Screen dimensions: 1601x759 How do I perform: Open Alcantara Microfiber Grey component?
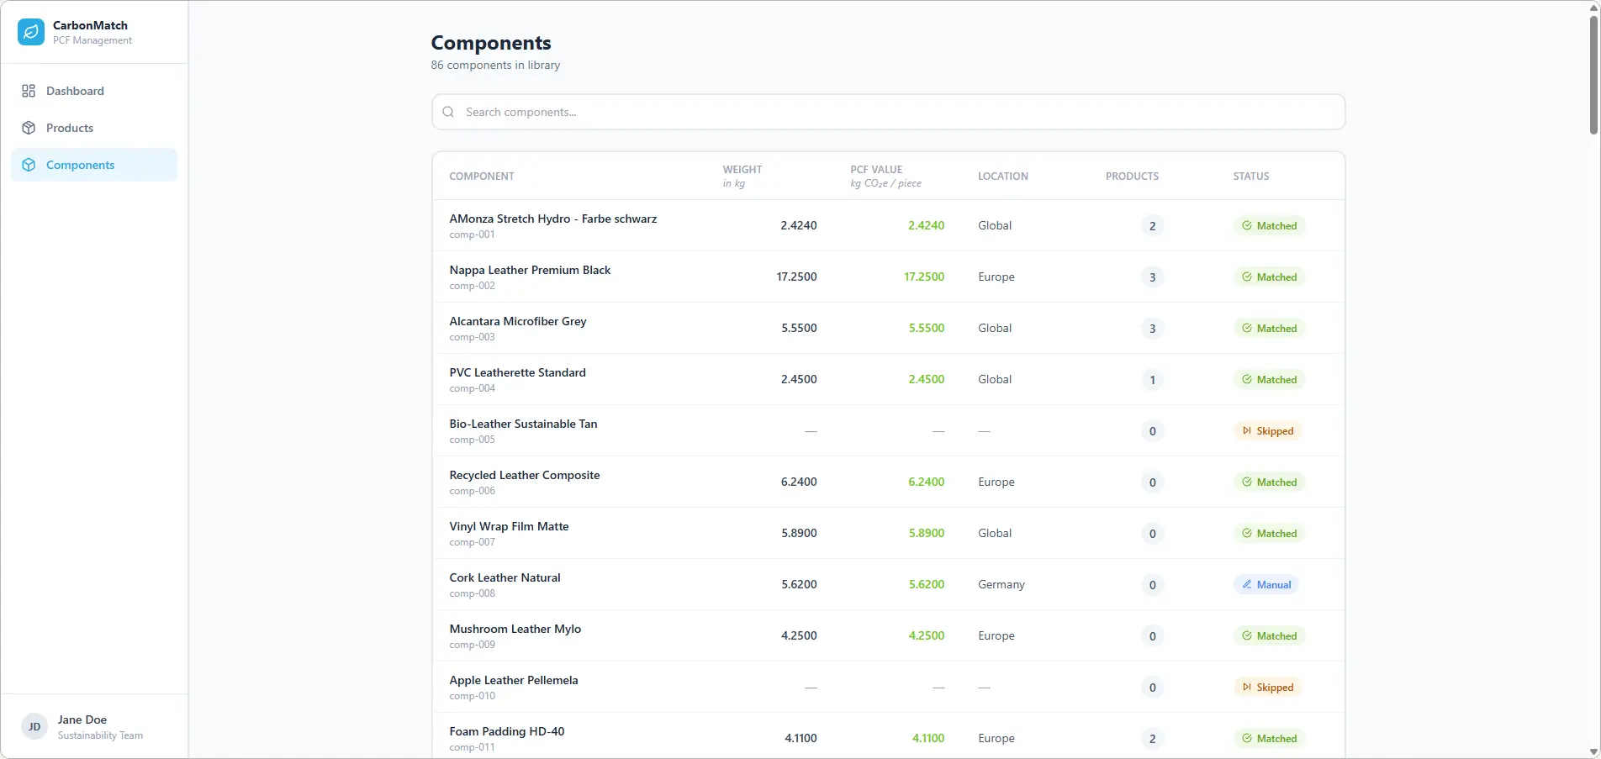pos(517,321)
